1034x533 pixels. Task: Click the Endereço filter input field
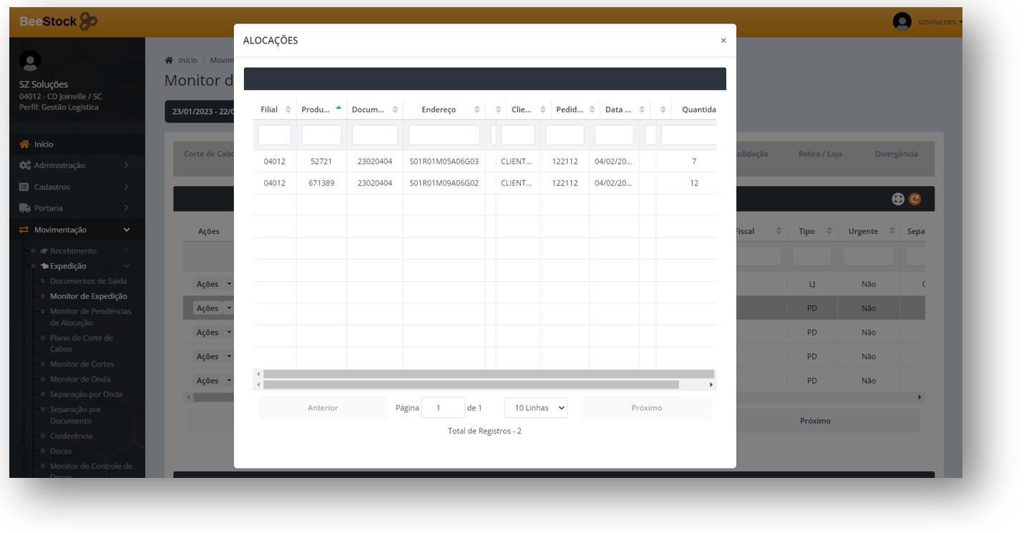click(x=444, y=135)
